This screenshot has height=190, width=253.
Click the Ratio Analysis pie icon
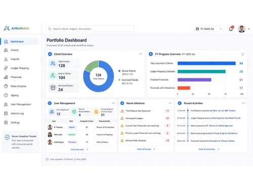coord(6,86)
